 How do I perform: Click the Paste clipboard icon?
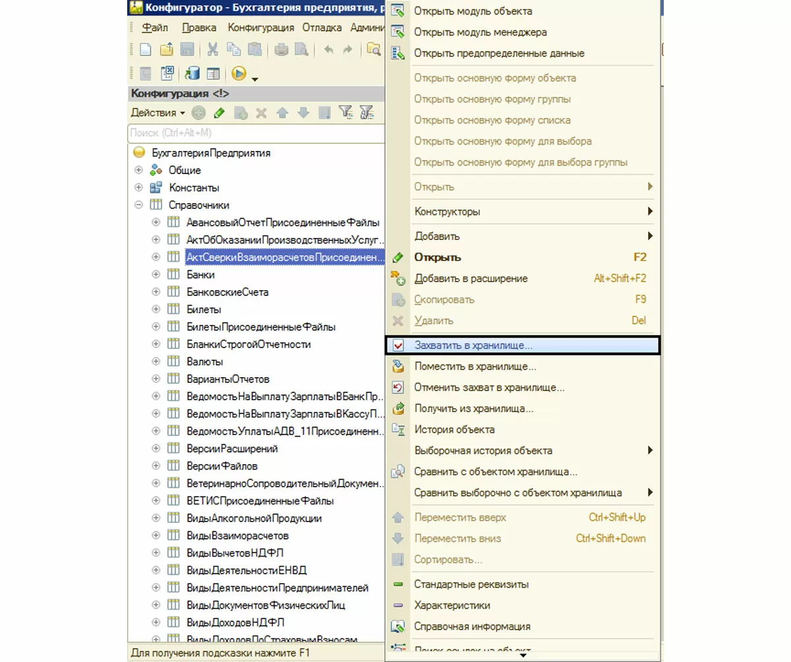[x=255, y=49]
